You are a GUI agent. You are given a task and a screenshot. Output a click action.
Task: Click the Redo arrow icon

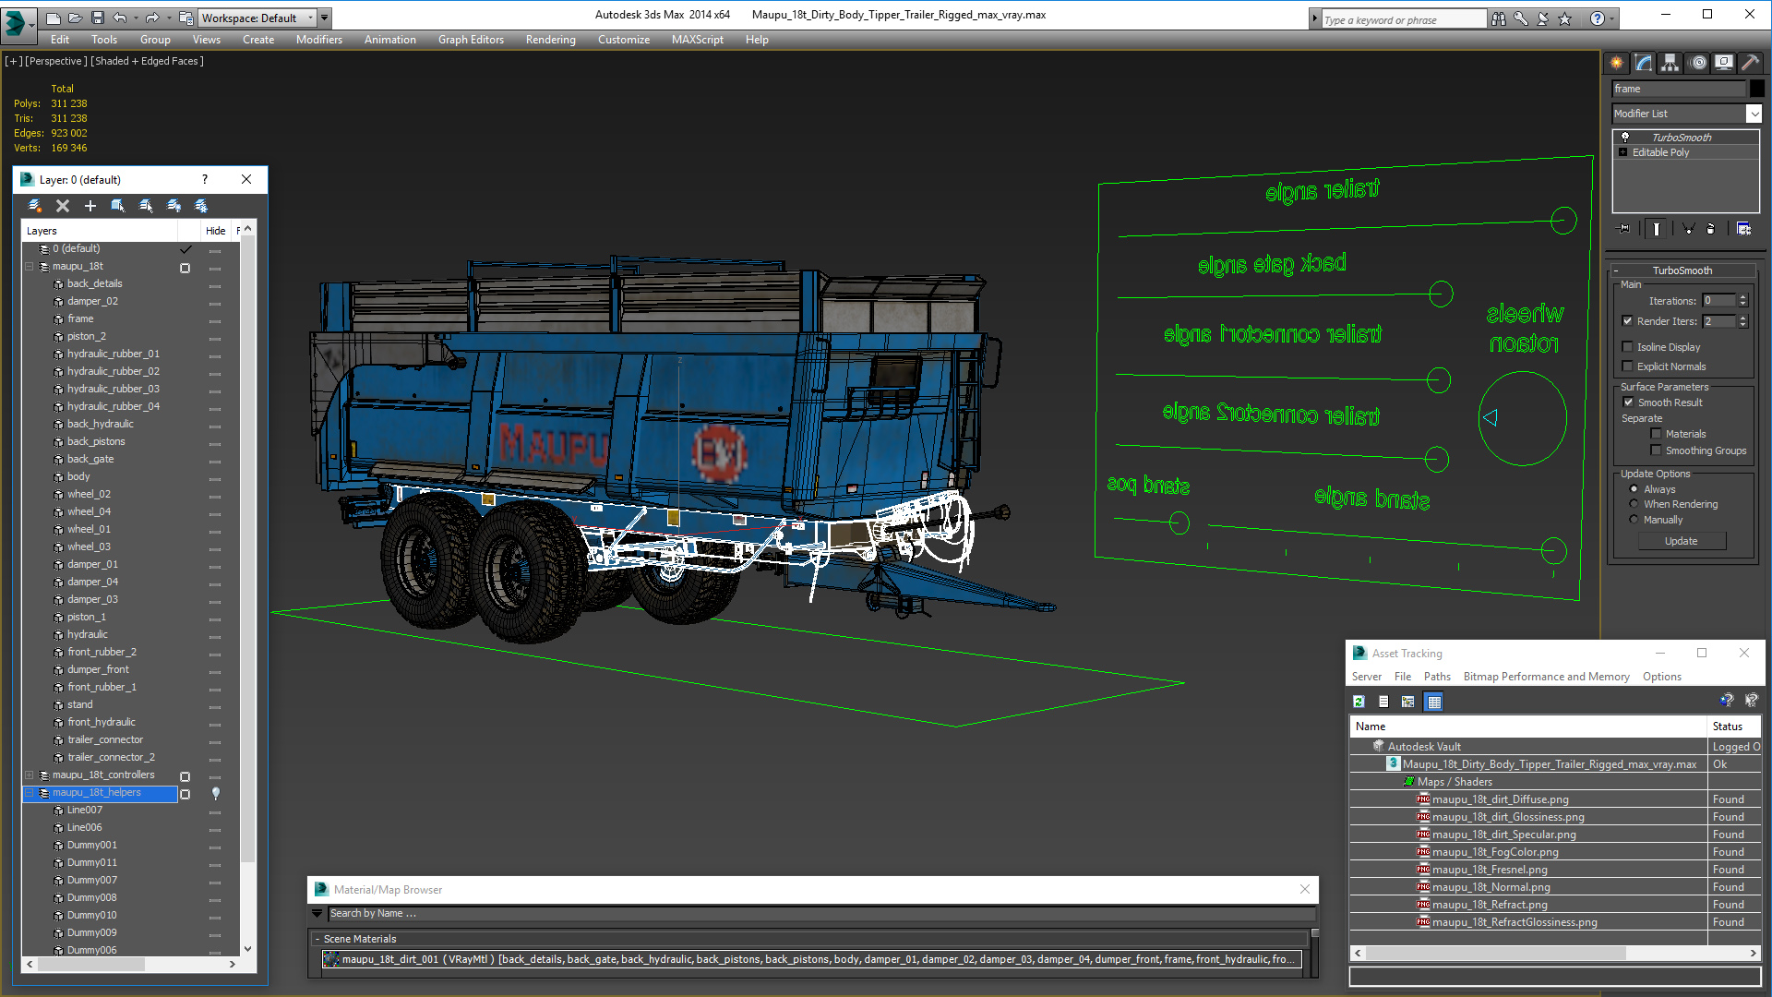151,18
